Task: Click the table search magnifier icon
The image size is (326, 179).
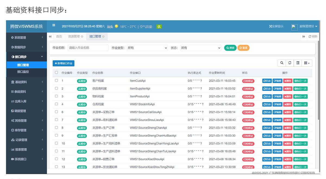Action: point(282,63)
